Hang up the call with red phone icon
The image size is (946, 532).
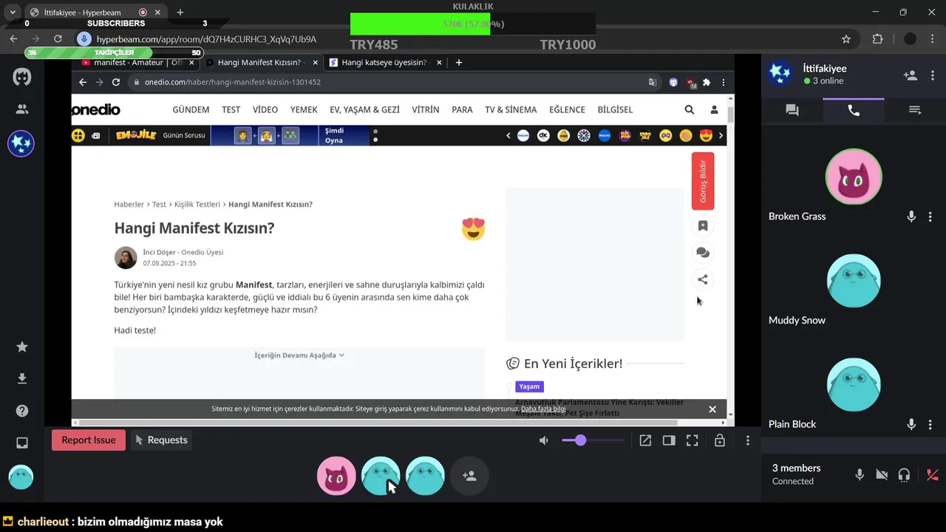point(933,475)
